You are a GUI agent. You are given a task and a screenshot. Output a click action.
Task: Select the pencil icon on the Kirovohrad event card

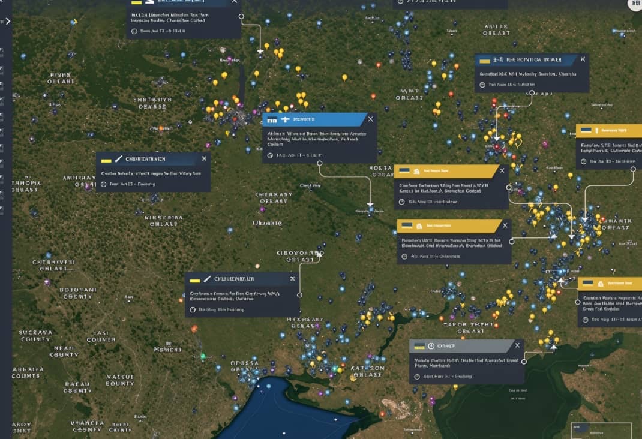207,279
